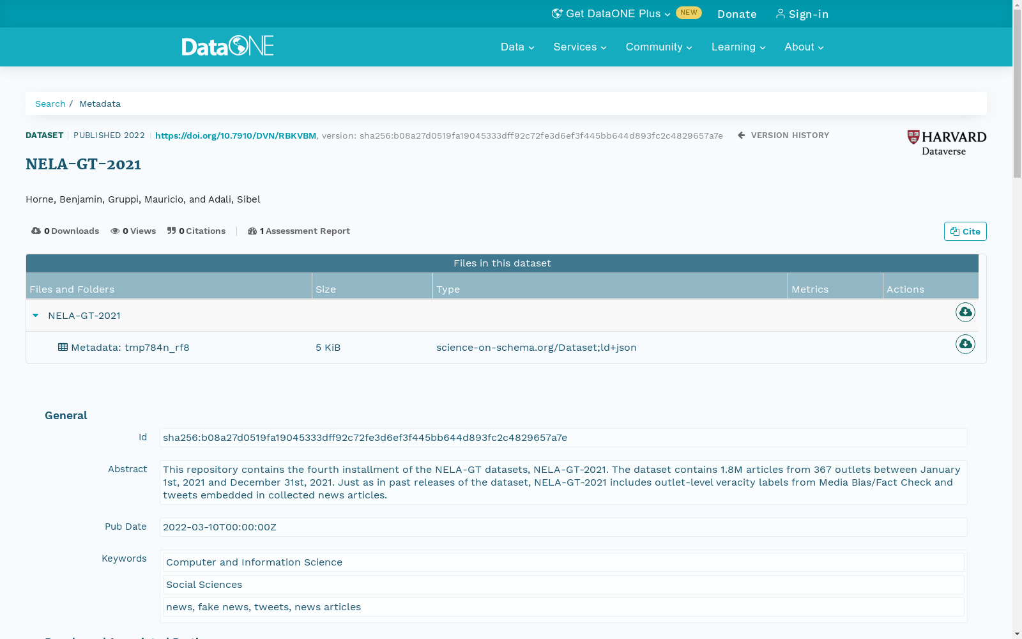Click the Sign-in person icon
This screenshot has width=1022, height=639.
781,13
